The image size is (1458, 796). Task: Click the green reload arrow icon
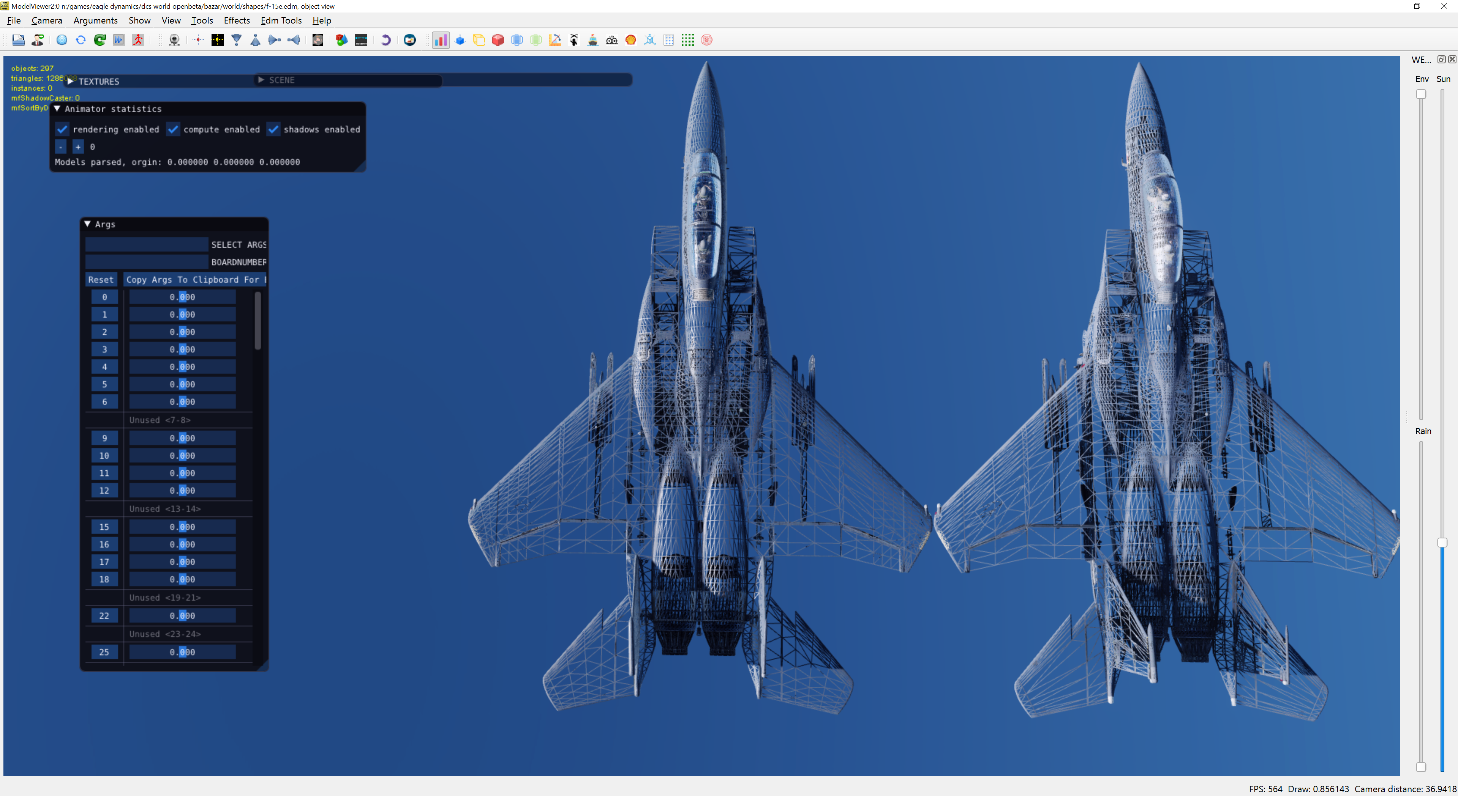100,40
